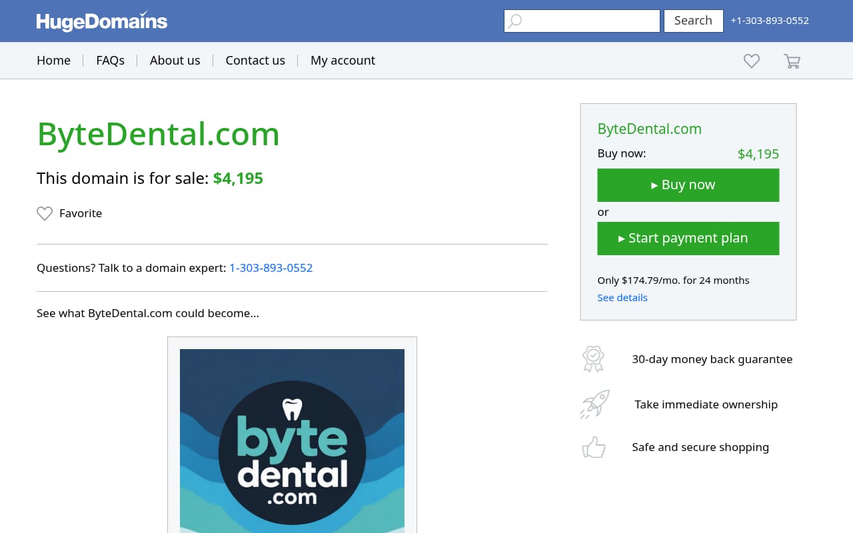
Task: Click 'Take immediate ownership' text
Action: pyautogui.click(x=706, y=404)
